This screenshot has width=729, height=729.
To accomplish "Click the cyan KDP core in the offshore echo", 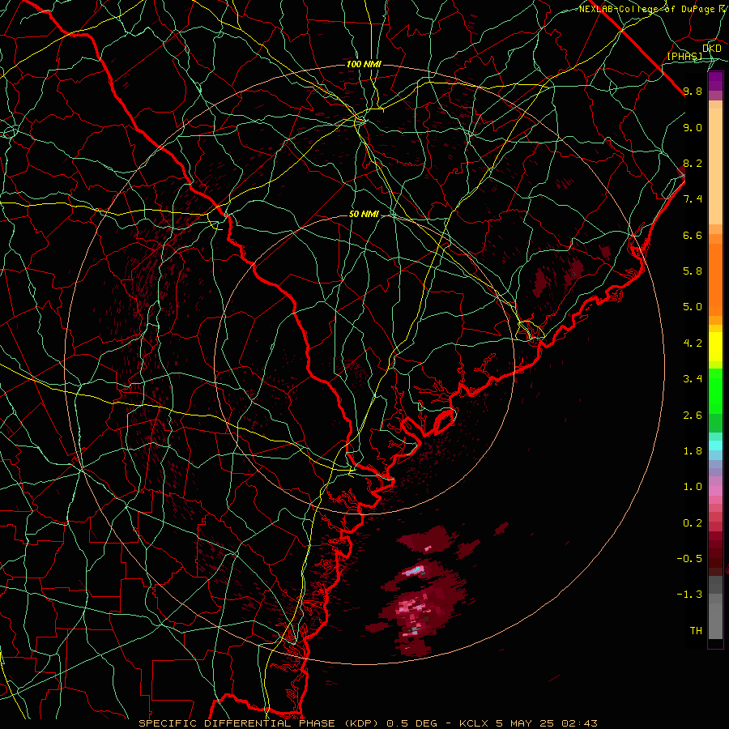I will [414, 570].
